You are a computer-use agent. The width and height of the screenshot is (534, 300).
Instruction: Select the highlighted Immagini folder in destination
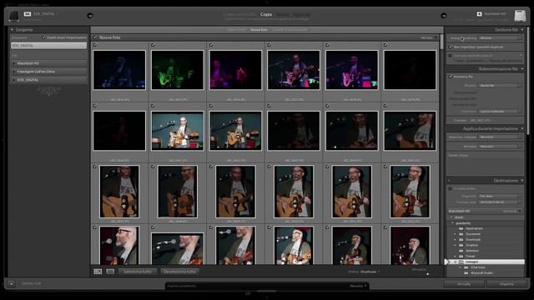486,262
